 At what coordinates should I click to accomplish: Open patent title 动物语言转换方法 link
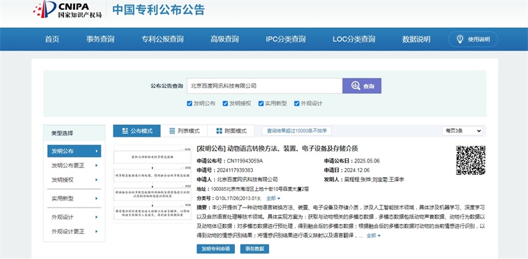277,149
